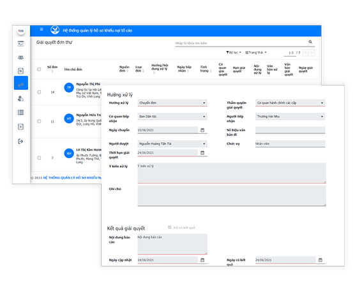Open the user search icon in sidebar

(x=20, y=99)
